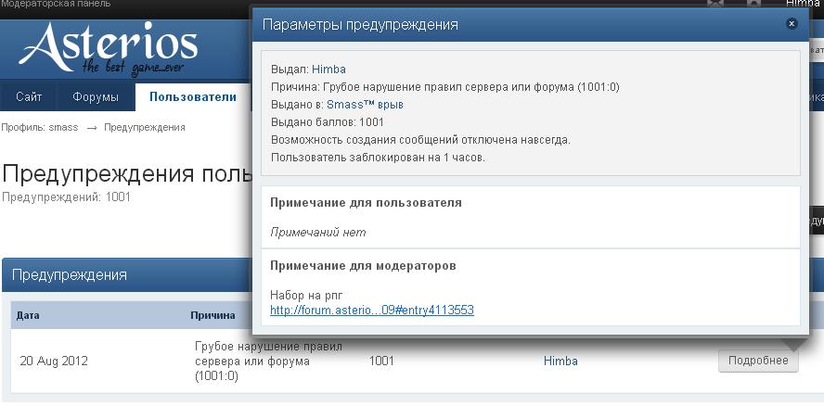Click the Примечание для пользователя heading
Screen dimensions: 824x406
tap(366, 203)
